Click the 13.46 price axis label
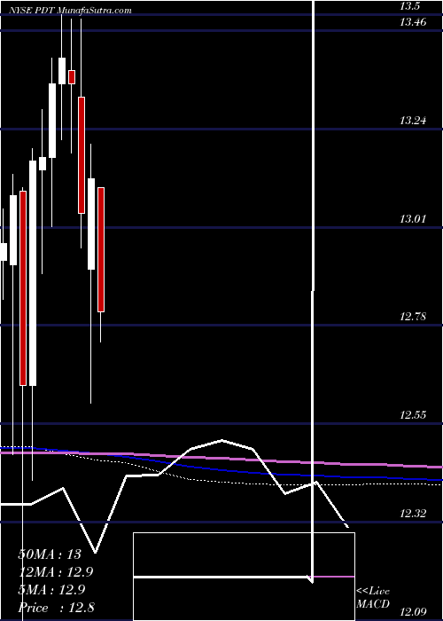The width and height of the screenshot is (443, 621). point(413,22)
